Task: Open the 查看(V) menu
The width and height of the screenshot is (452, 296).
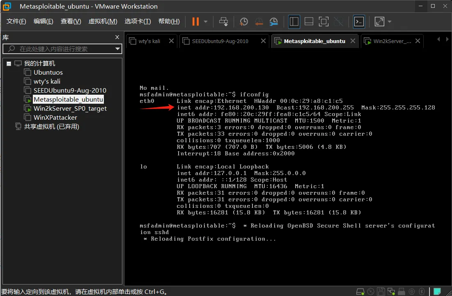Action: (x=71, y=21)
